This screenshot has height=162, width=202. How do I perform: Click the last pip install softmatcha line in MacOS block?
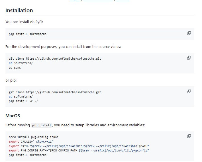point(27,155)
